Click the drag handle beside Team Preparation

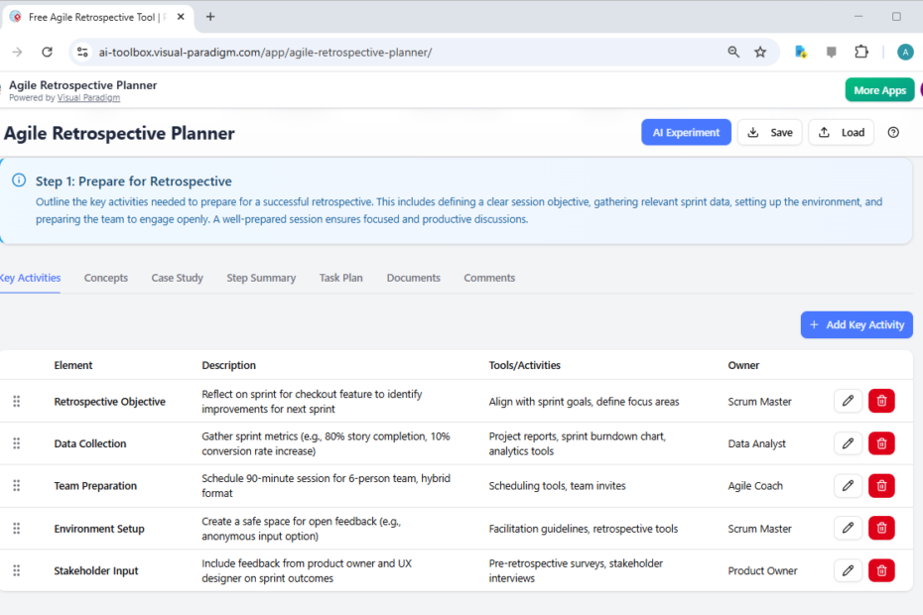pyautogui.click(x=16, y=485)
